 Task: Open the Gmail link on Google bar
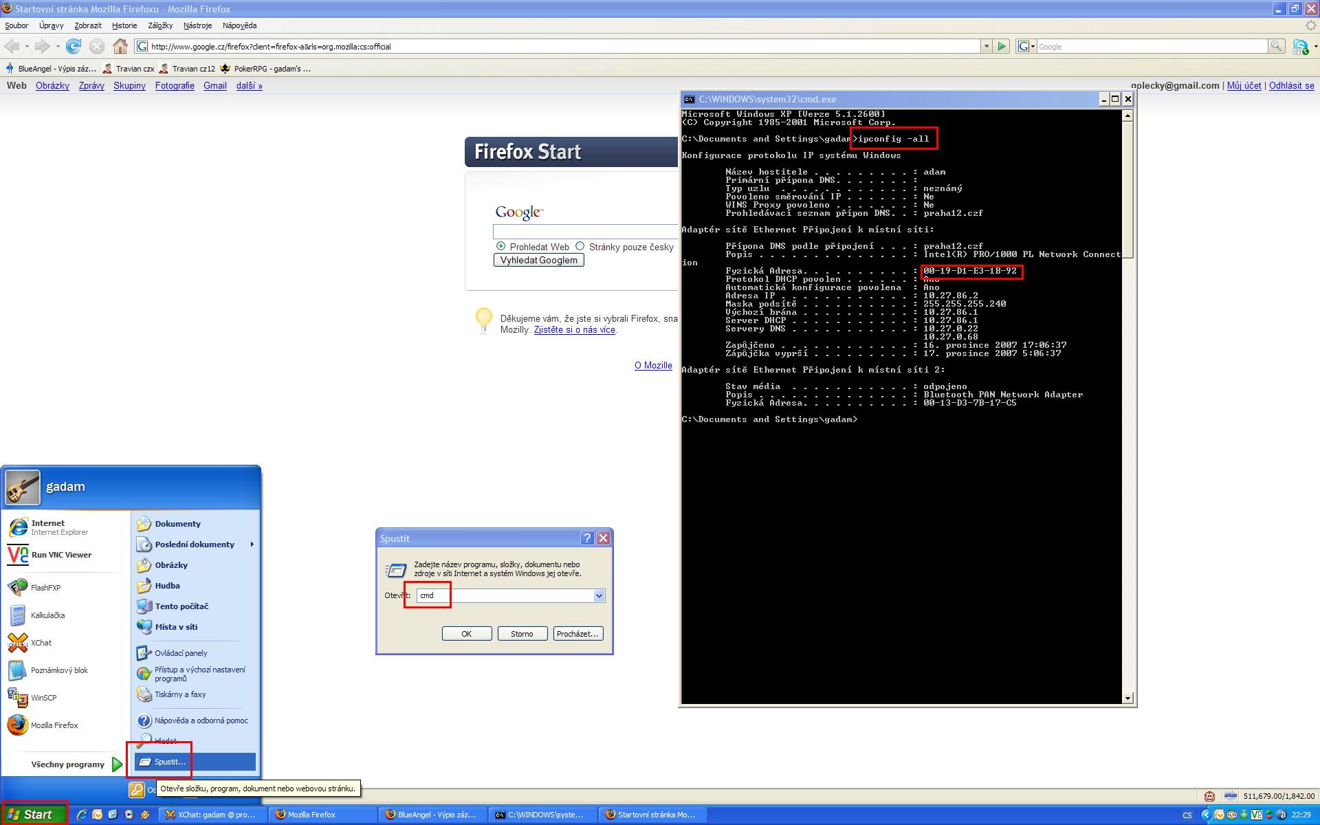click(215, 86)
